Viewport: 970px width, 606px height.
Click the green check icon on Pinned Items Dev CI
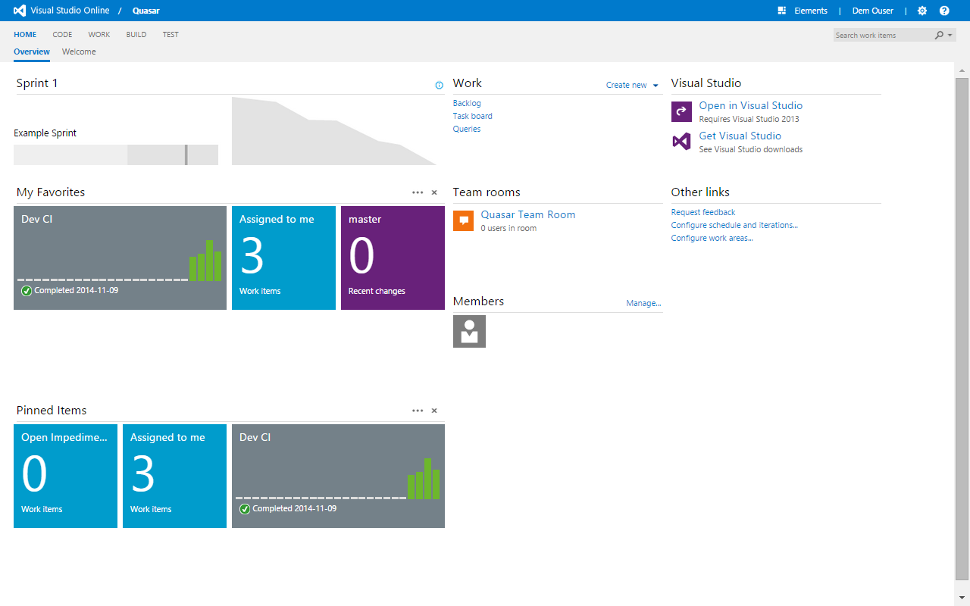[x=245, y=509]
